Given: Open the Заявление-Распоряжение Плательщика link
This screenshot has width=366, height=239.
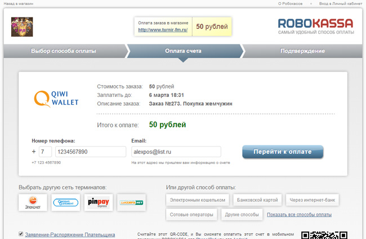Looking at the screenshot, I should [x=70, y=234].
